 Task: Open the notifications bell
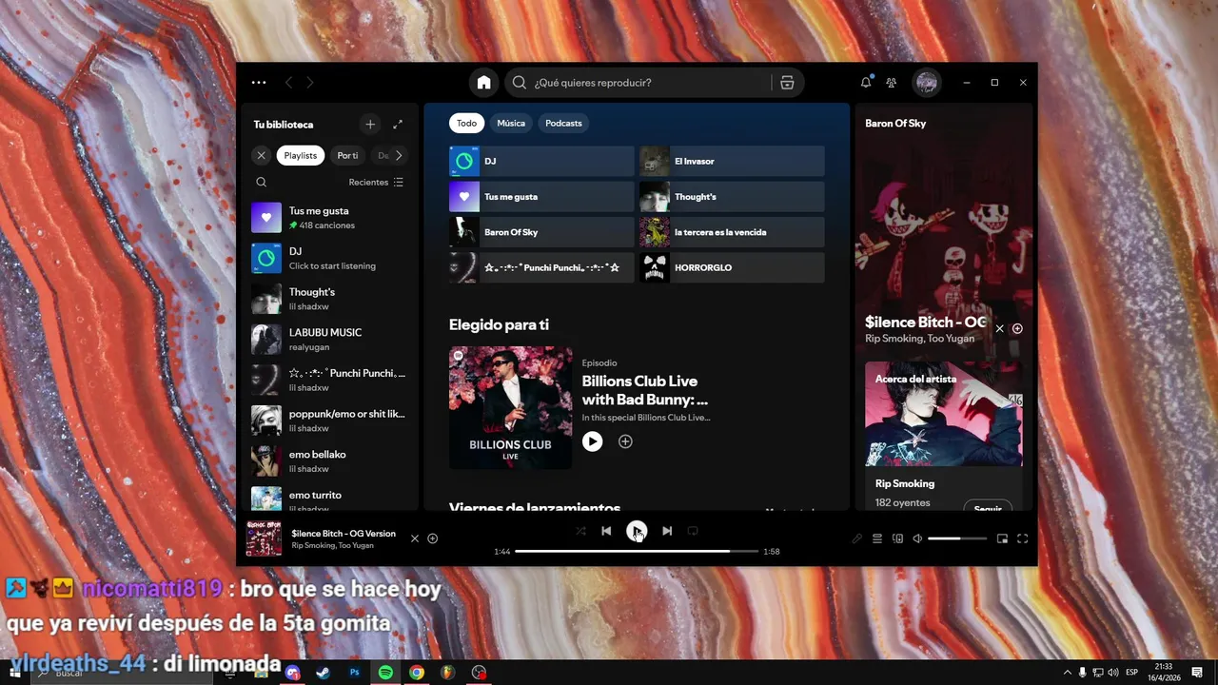point(866,83)
